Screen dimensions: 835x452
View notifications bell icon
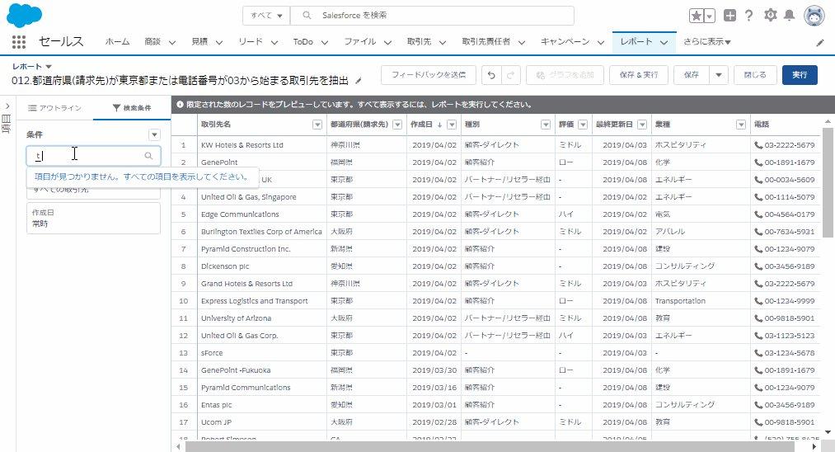coord(789,16)
